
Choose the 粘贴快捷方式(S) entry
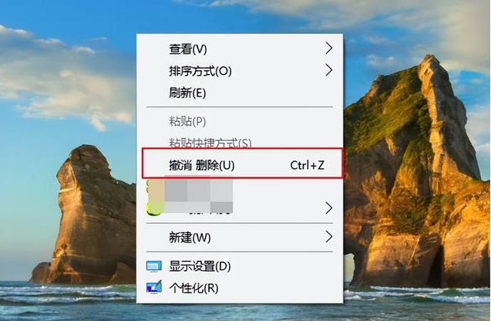click(x=240, y=143)
